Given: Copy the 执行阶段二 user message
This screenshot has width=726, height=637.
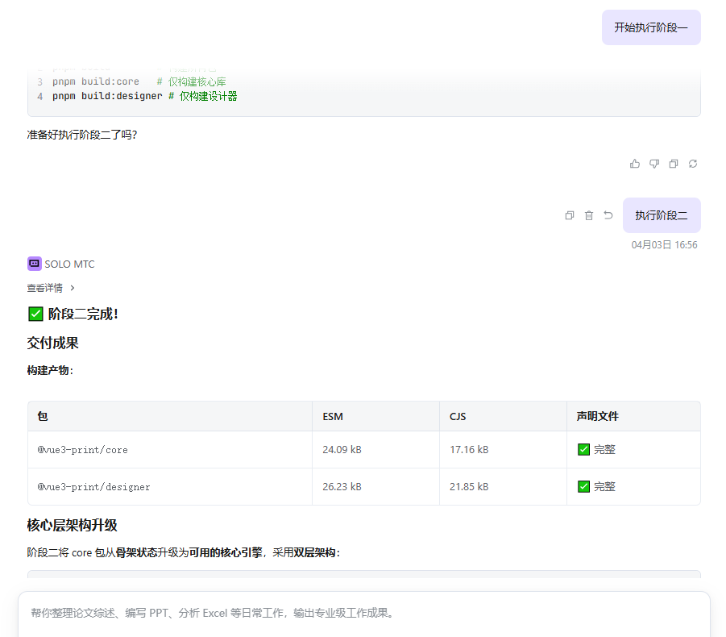Looking at the screenshot, I should pos(570,215).
